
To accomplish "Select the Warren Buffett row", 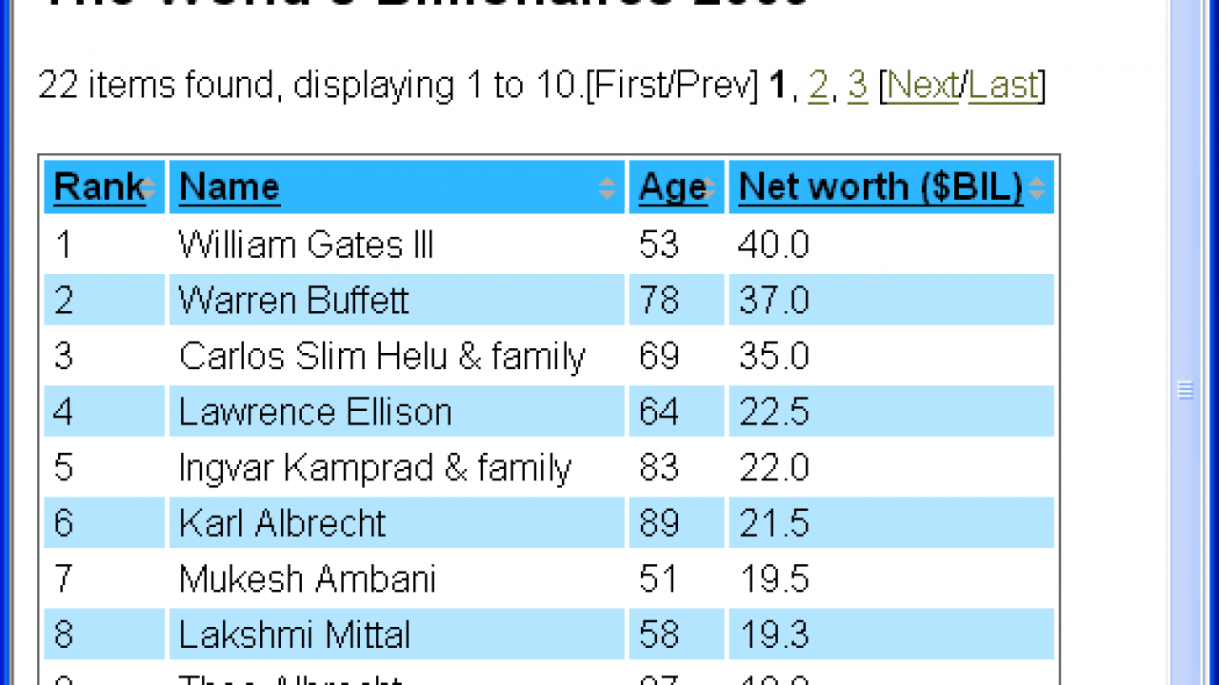I will (549, 300).
